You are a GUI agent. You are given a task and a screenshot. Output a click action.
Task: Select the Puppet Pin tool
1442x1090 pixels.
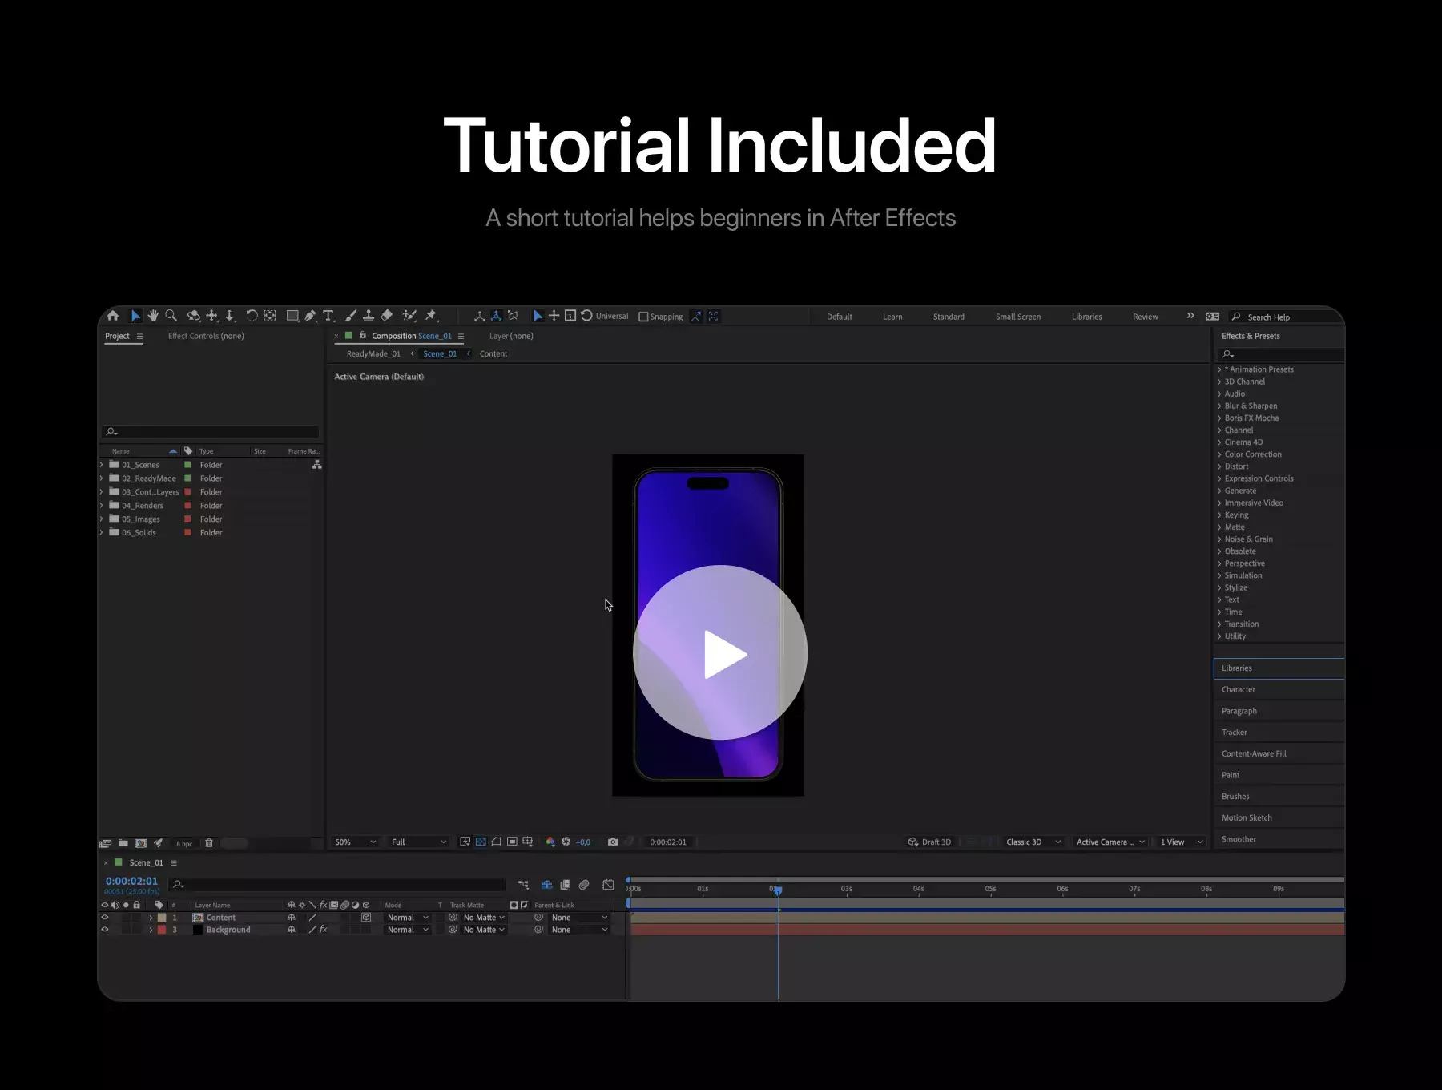tap(431, 316)
